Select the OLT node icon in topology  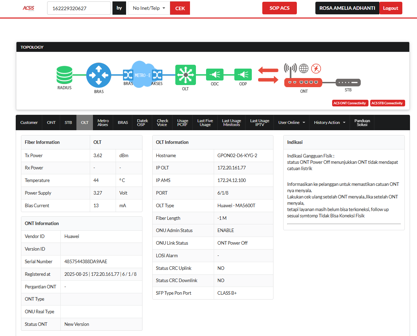pyautogui.click(x=186, y=75)
